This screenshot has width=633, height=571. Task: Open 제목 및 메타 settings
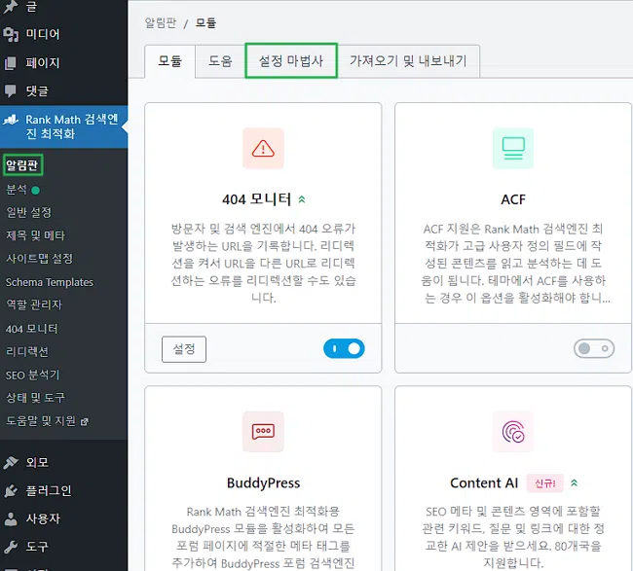pos(35,235)
